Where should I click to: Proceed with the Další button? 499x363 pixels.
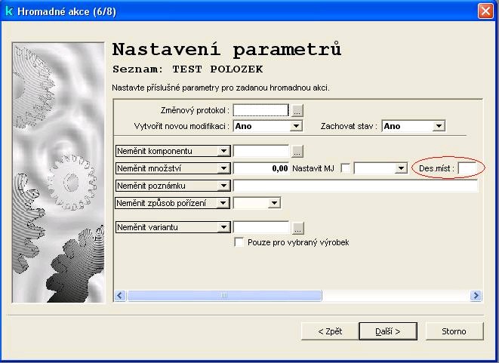pyautogui.click(x=388, y=331)
